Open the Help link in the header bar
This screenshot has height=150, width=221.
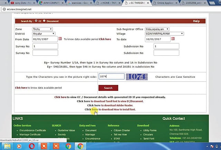196,21
